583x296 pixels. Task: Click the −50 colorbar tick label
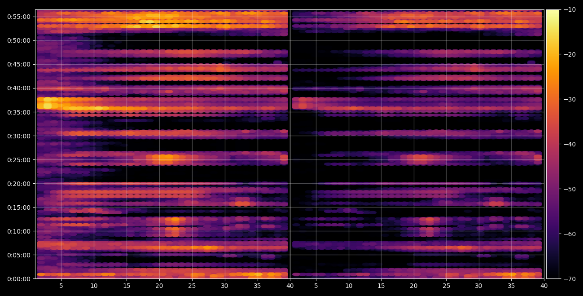[570, 189]
